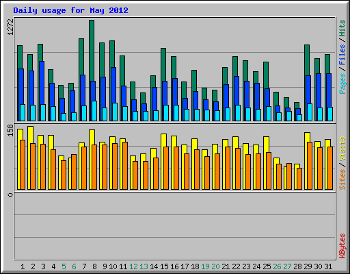Click day 18 on the x-axis

195,266
